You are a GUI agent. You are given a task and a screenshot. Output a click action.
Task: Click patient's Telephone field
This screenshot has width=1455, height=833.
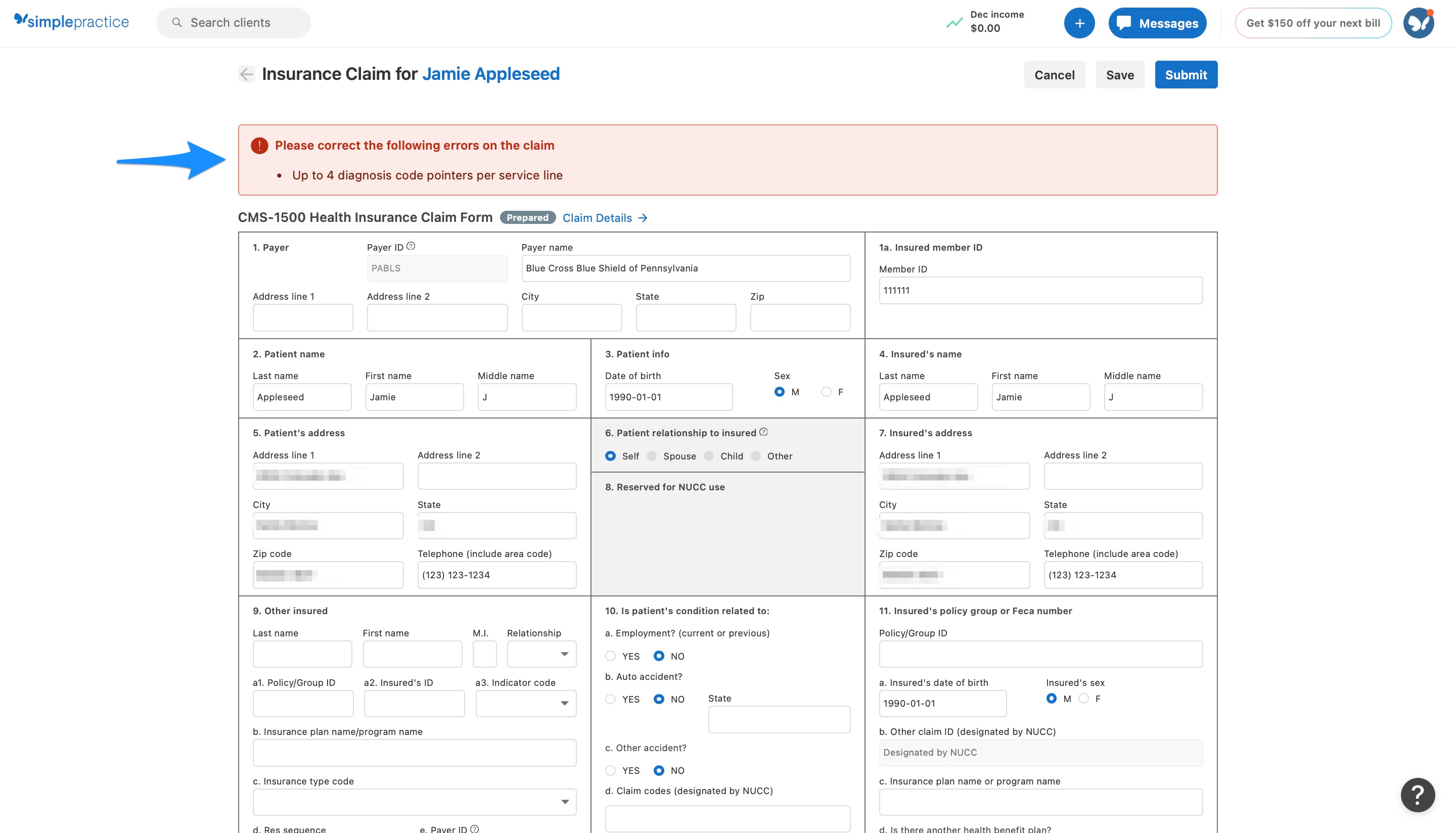coord(496,575)
